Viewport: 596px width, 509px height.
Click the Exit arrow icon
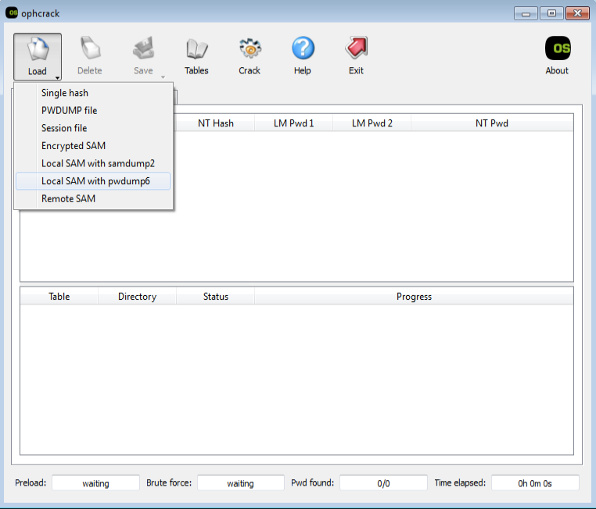(x=356, y=50)
